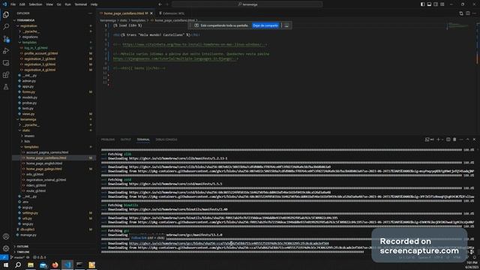Switch to the Debug Console tab
The image size is (480, 270).
[x=166, y=139]
